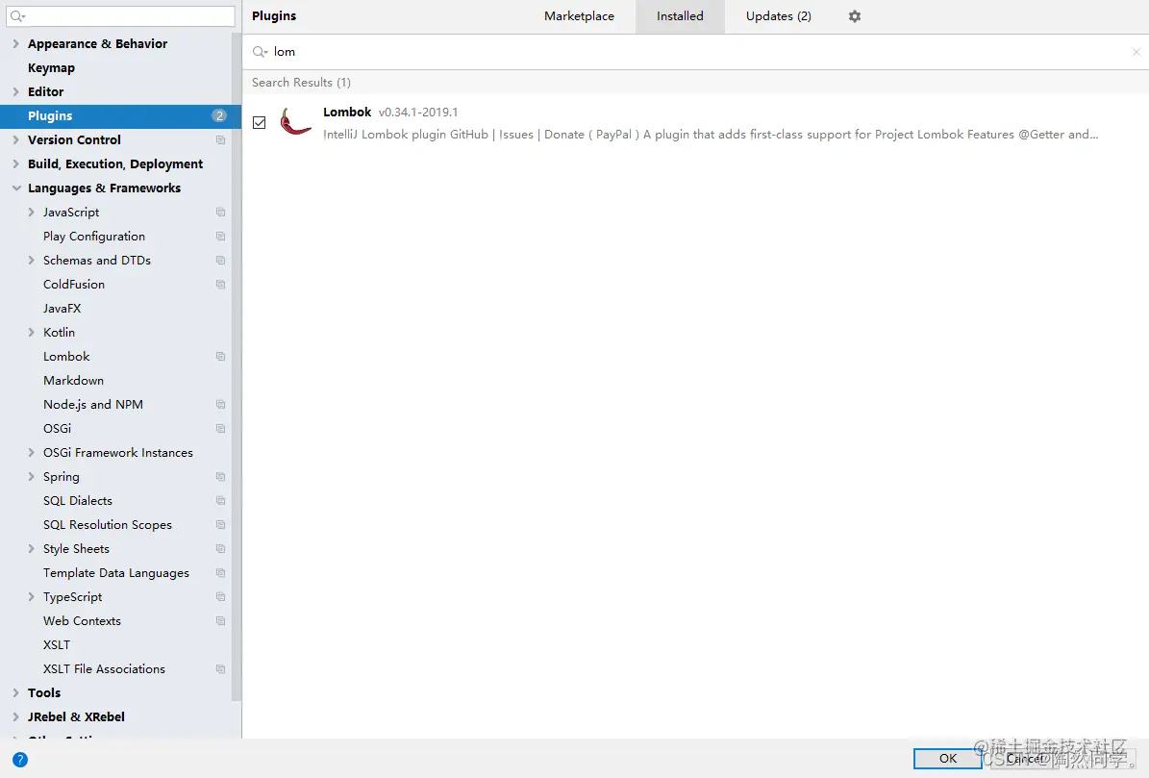
Task: Click the settings search input field
Action: (x=121, y=16)
